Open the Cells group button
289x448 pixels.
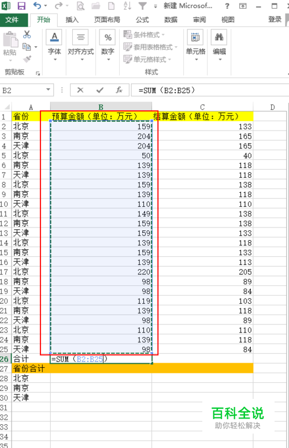(196, 46)
